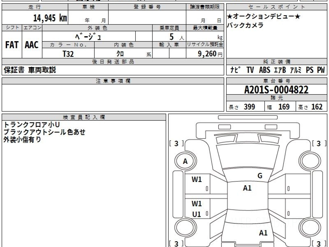Click the 輸入車 header cell

(169, 45)
